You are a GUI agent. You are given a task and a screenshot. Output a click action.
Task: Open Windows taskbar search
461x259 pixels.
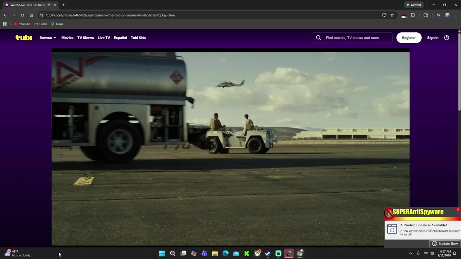(x=173, y=254)
